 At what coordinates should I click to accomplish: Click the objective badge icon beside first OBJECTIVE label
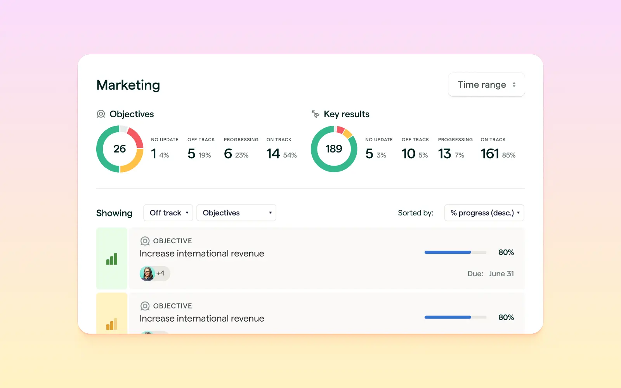point(145,241)
